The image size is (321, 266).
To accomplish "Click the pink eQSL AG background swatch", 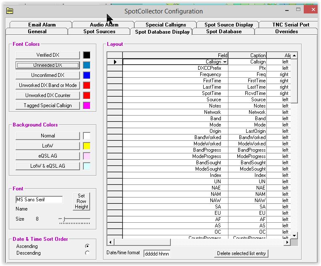I will pos(87,156).
